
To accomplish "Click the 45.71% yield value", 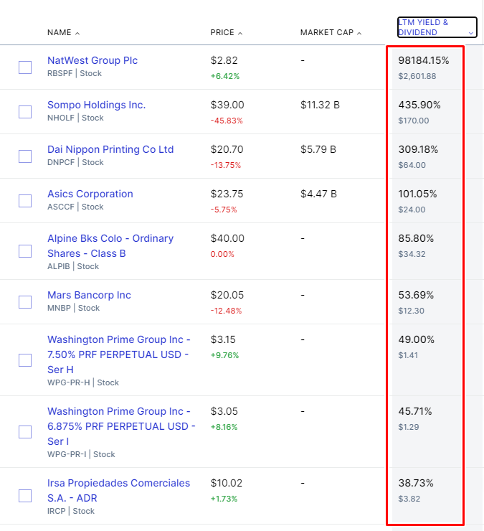I will pos(415,411).
